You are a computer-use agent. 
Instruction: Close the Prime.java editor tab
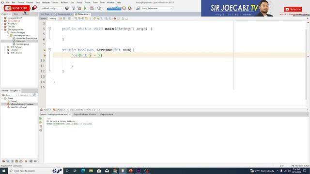89,14
